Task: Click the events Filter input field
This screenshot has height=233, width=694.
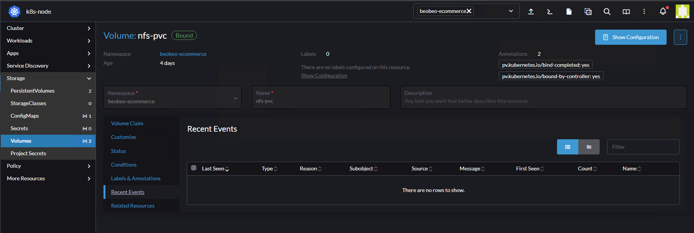Action: pos(643,147)
